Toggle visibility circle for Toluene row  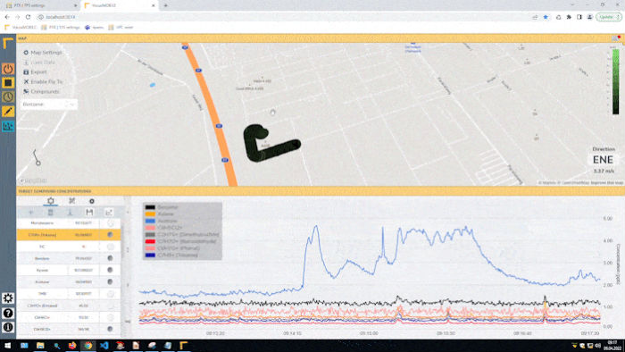click(111, 235)
